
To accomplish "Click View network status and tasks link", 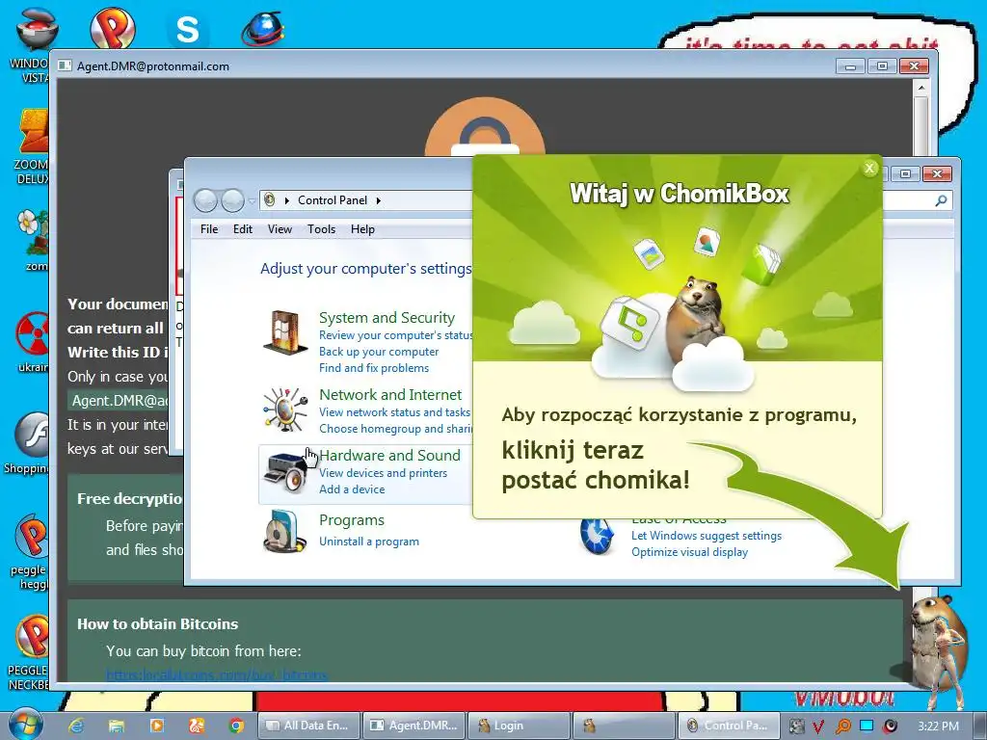I will click(394, 412).
